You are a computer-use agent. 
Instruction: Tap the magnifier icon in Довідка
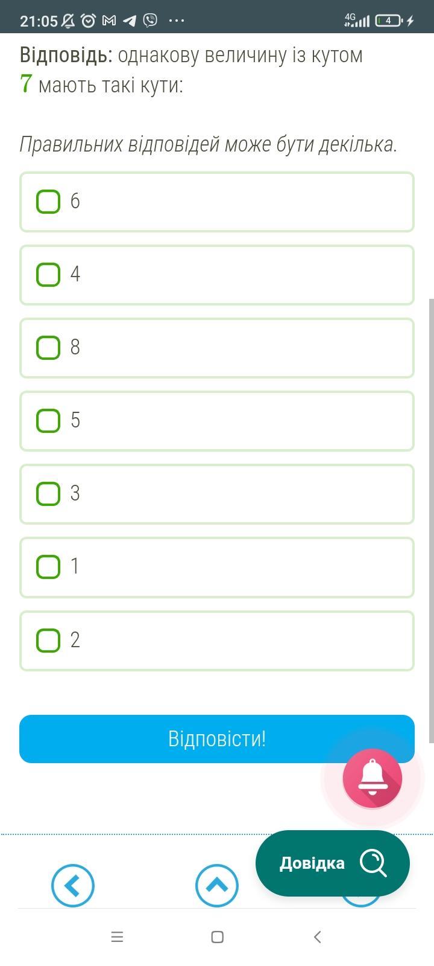click(x=373, y=863)
